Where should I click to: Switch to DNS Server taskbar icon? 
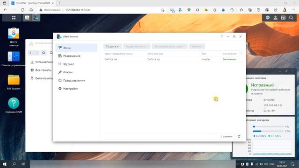(36, 18)
